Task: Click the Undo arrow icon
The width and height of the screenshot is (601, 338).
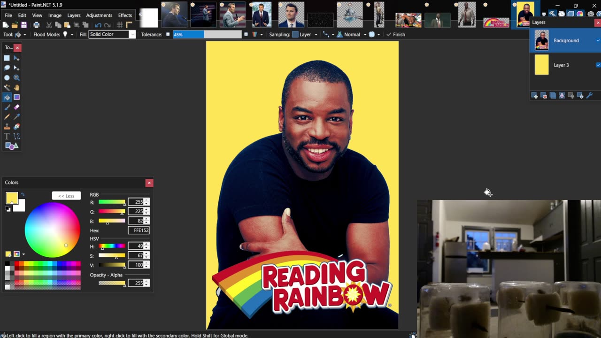Action: point(98,25)
